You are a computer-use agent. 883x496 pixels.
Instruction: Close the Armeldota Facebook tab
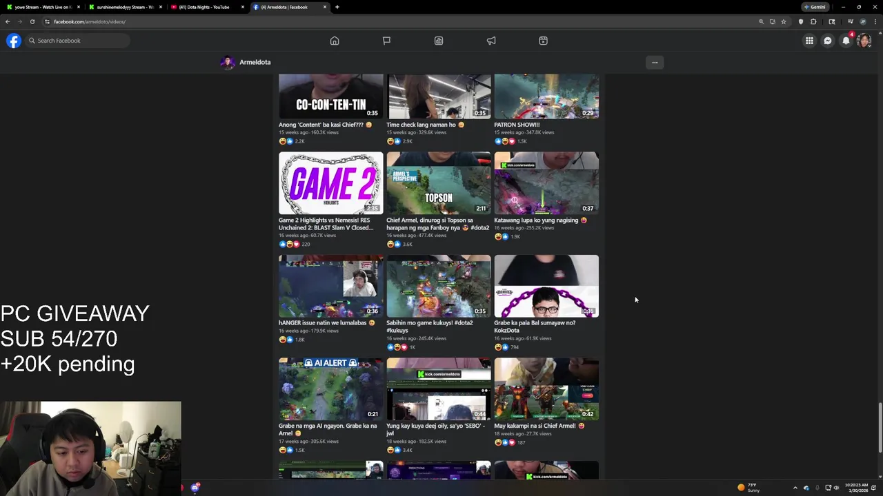[x=324, y=7]
